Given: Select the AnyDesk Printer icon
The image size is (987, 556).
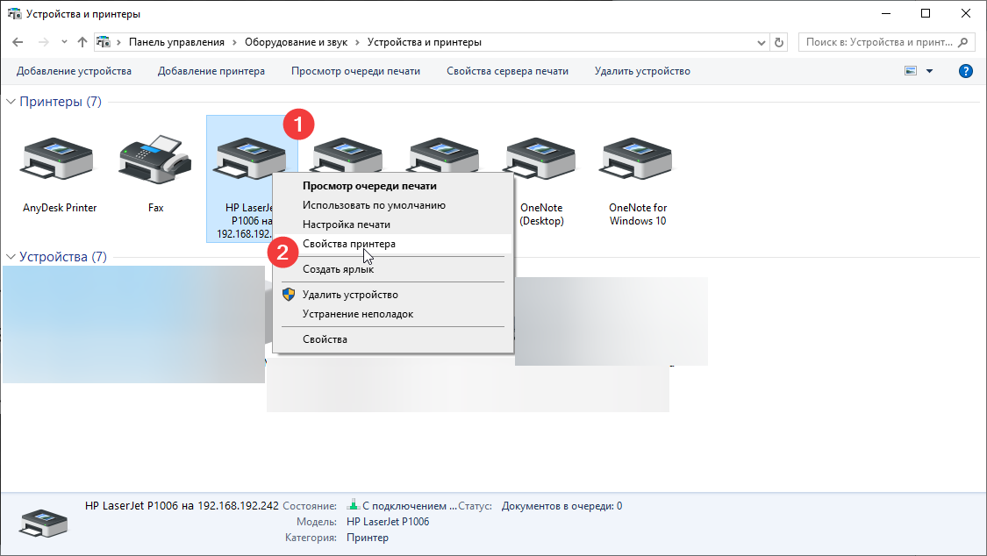Looking at the screenshot, I should point(59,163).
